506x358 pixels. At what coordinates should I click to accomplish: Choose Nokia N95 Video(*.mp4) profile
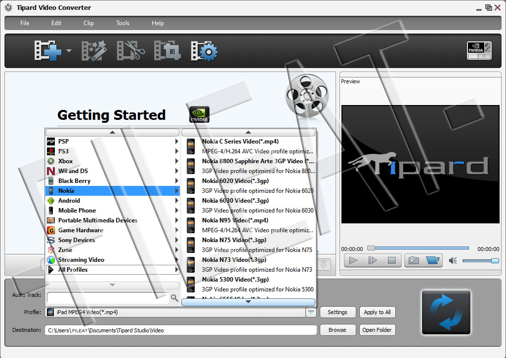(x=249, y=225)
